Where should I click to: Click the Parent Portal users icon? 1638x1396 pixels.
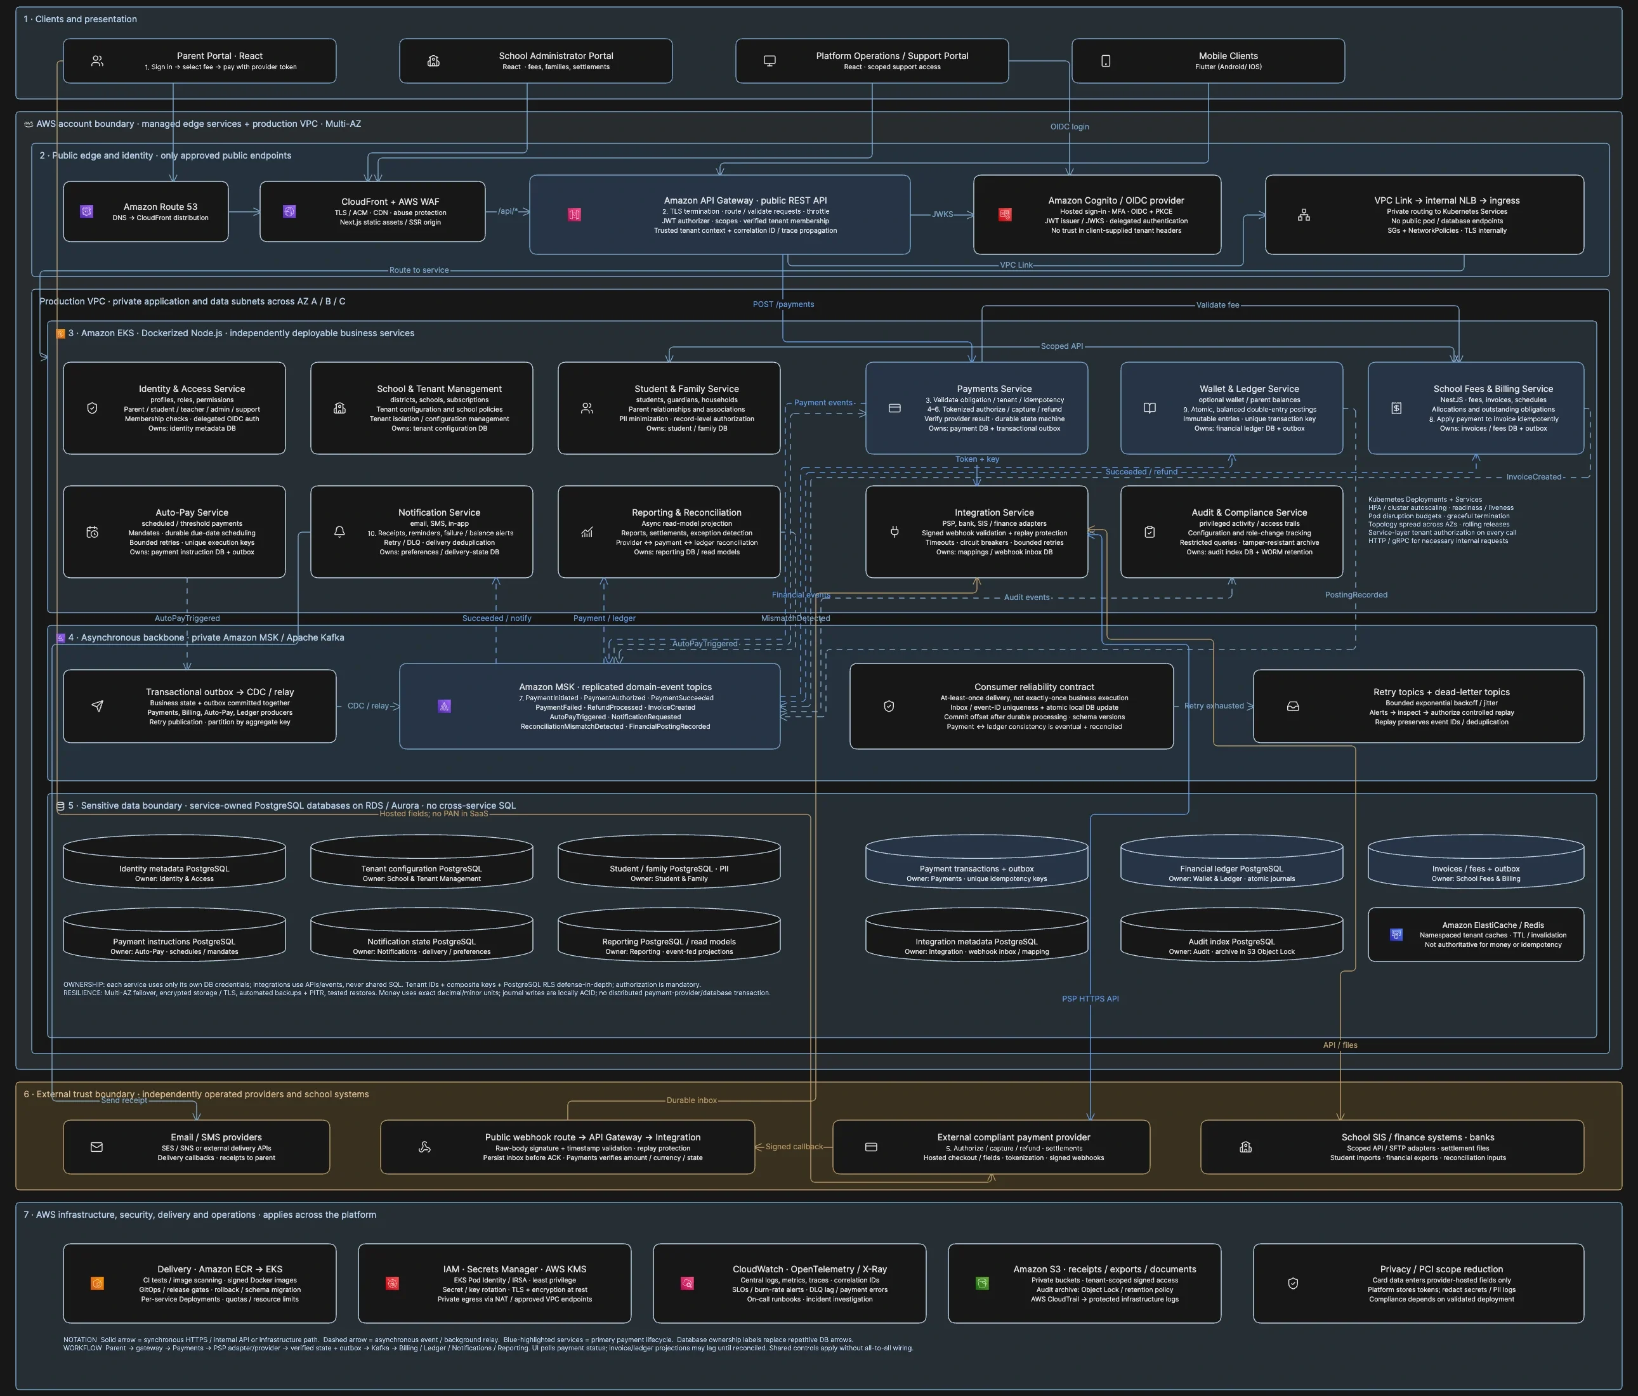click(97, 61)
